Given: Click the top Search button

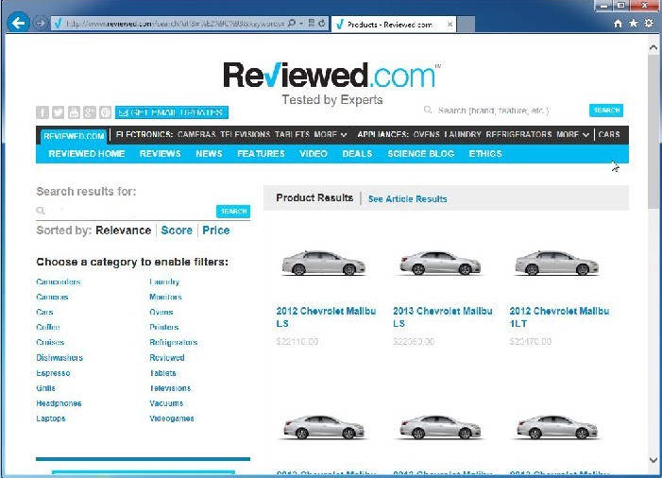Looking at the screenshot, I should 606,111.
